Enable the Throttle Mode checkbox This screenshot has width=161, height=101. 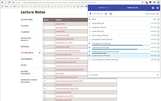click(x=158, y=14)
